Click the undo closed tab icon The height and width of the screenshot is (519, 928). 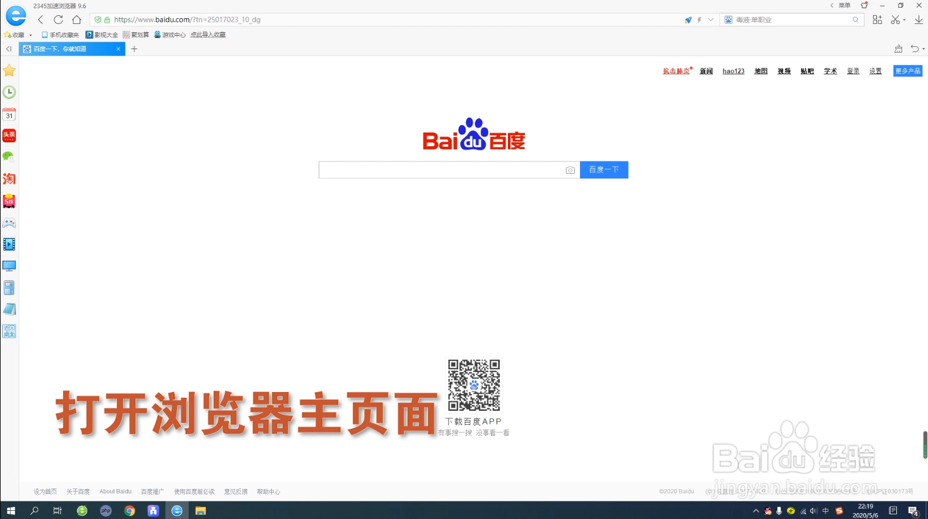(x=915, y=49)
